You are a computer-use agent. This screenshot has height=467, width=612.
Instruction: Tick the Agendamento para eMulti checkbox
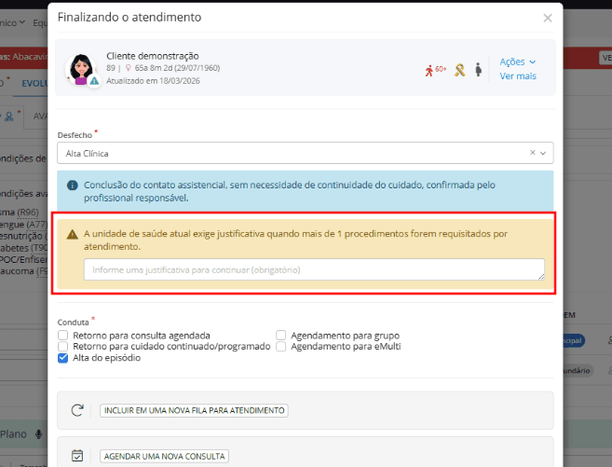click(x=282, y=346)
